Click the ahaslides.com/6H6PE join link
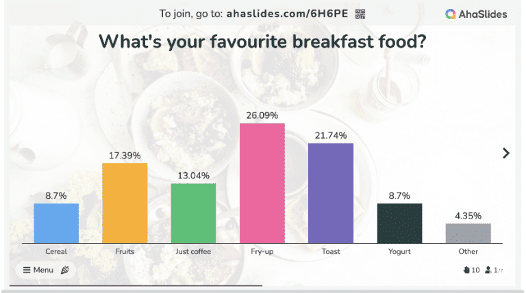Screen dimensions: 526x293 (288, 14)
